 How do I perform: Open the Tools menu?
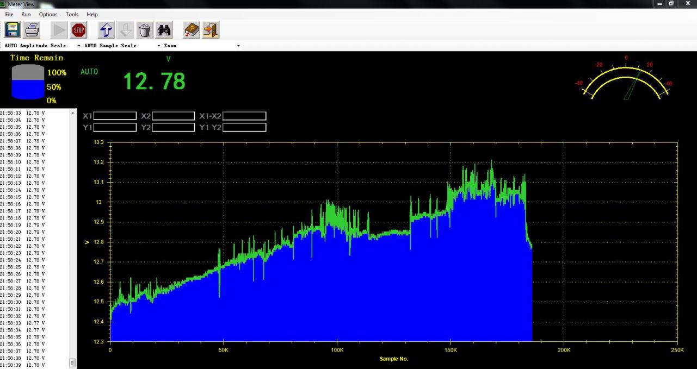click(72, 14)
